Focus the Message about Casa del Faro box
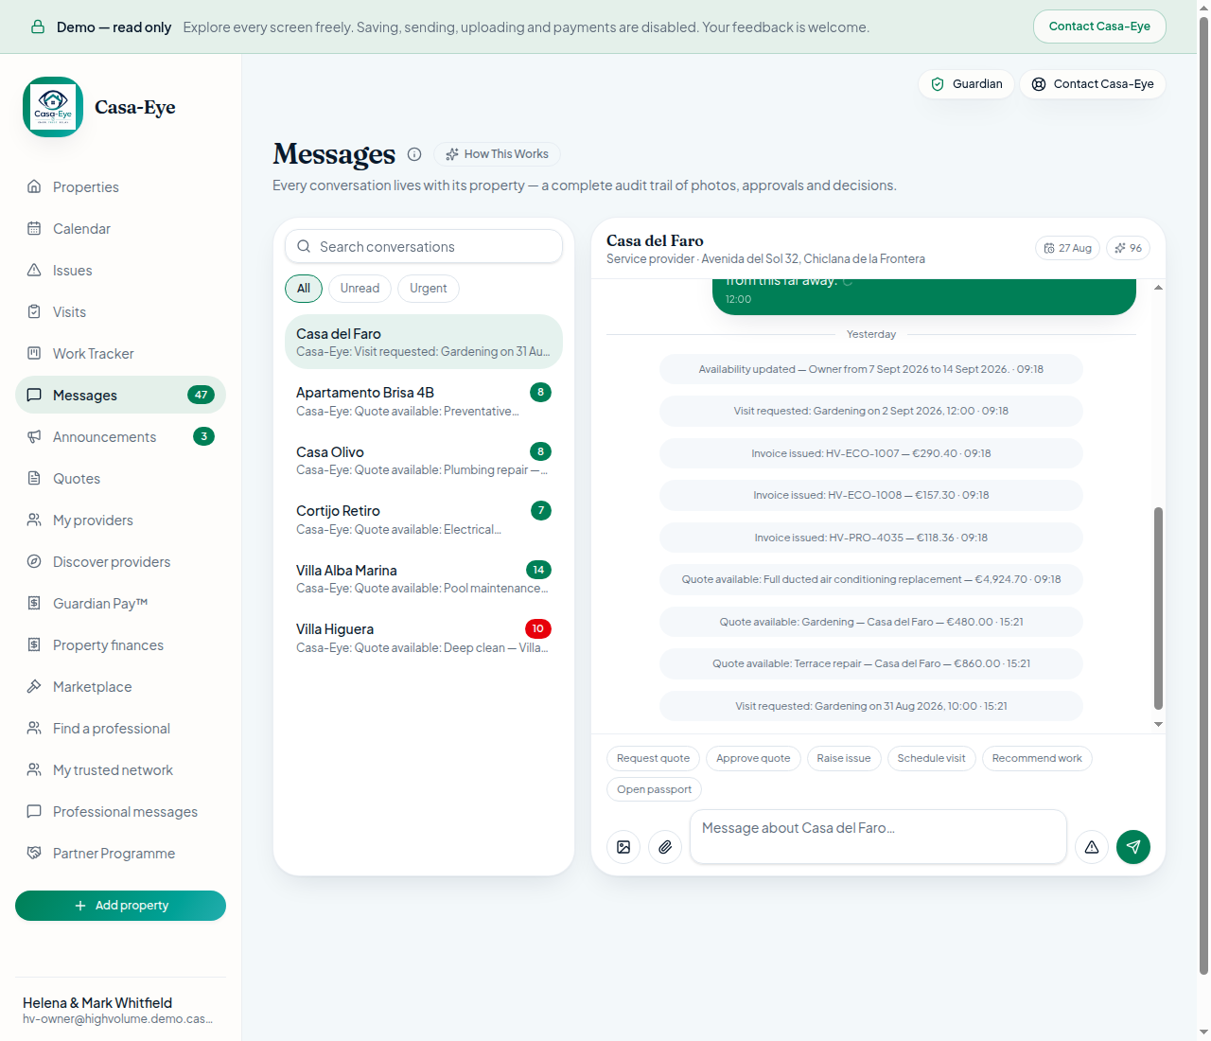1211x1041 pixels. pyautogui.click(x=878, y=837)
